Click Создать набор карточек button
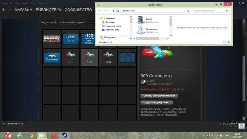 157,103
